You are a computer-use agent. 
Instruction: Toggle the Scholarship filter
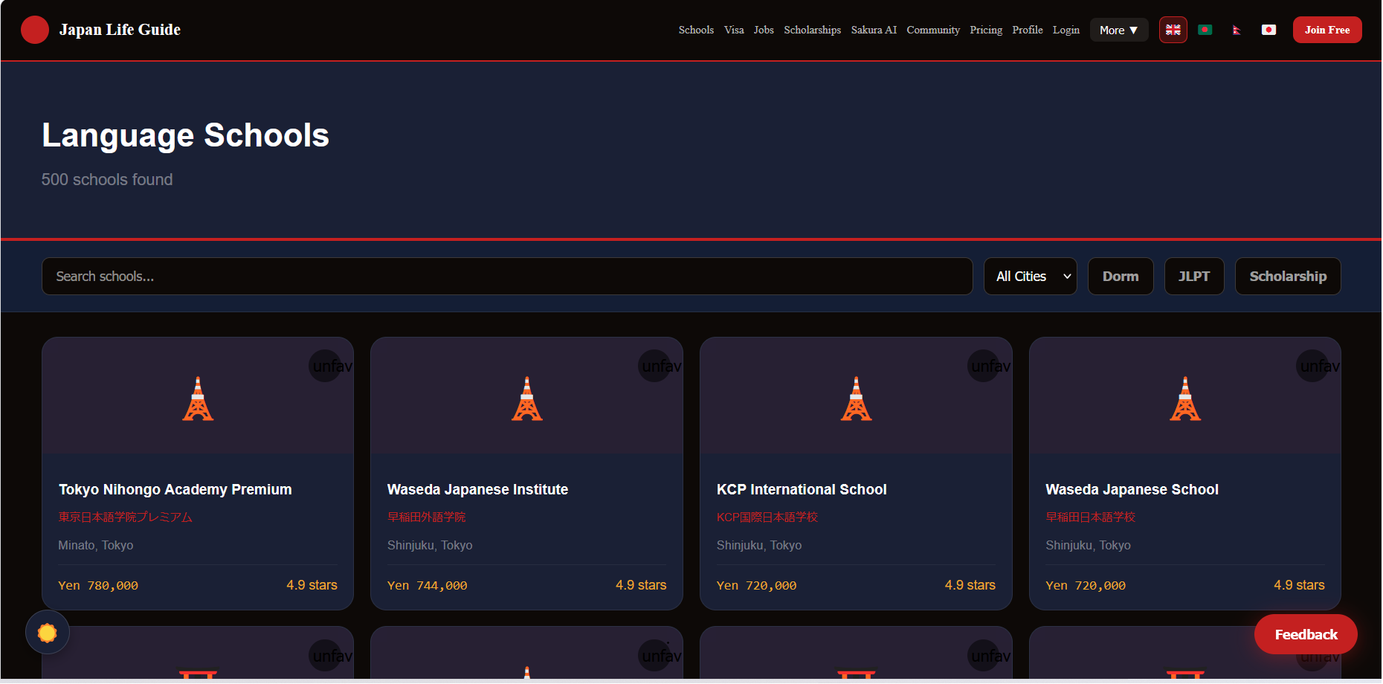pos(1288,277)
